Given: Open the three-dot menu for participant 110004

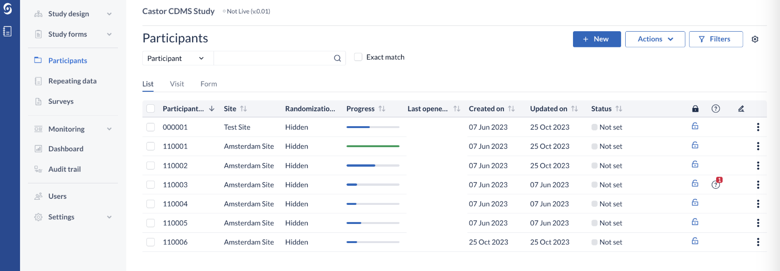Looking at the screenshot, I should [x=758, y=204].
